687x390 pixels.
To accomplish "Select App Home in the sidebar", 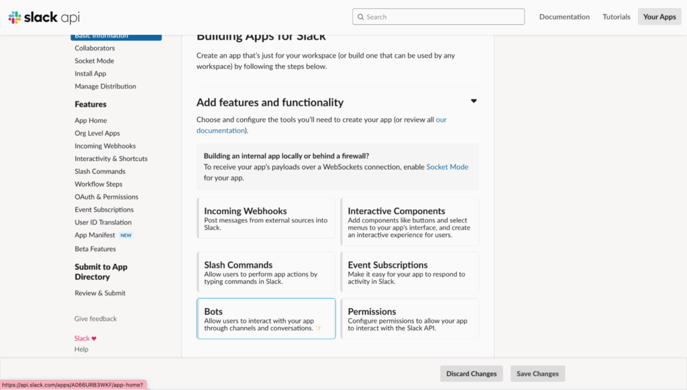I will pyautogui.click(x=91, y=120).
